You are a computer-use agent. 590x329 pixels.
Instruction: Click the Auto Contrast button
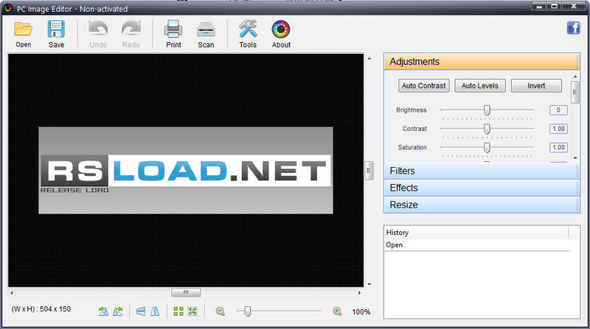(423, 85)
